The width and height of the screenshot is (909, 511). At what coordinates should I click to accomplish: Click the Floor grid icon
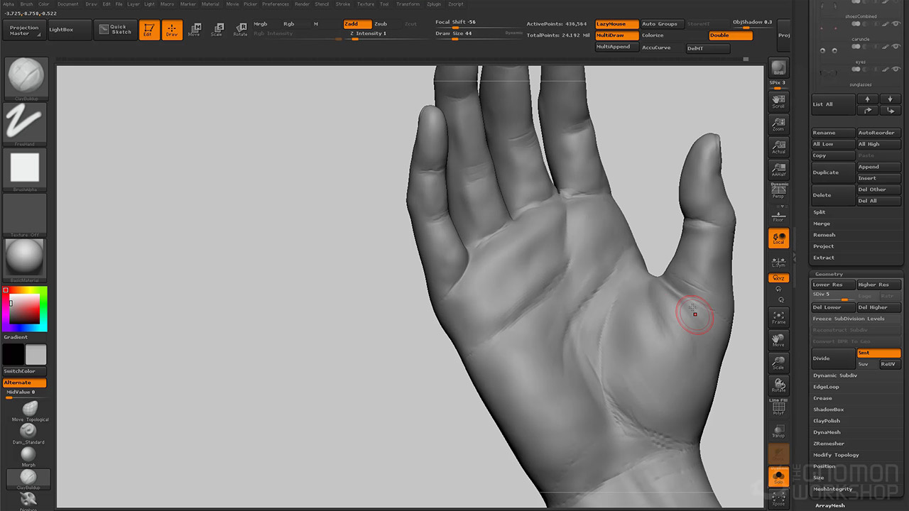[778, 215]
